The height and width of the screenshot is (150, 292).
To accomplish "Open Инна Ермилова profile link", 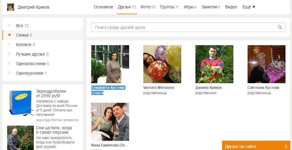I will coord(110,145).
